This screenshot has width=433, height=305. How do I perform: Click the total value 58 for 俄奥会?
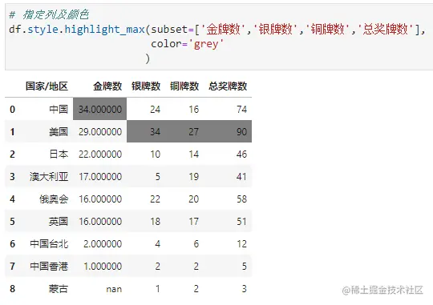(x=241, y=199)
